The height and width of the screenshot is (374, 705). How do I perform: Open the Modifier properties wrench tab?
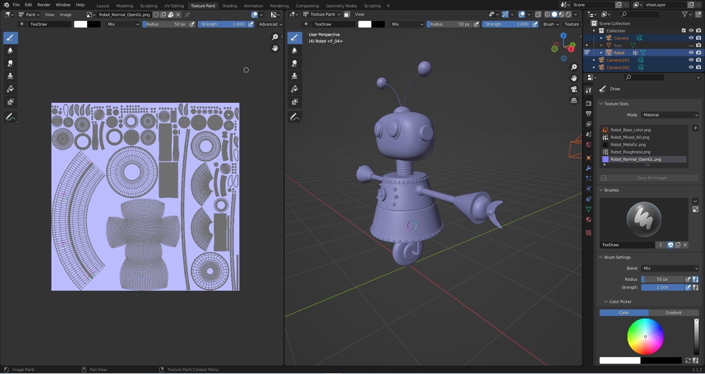coord(589,168)
